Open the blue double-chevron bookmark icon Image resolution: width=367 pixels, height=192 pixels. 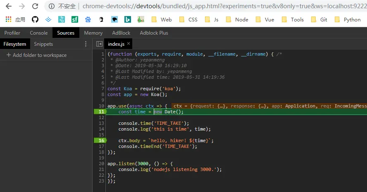pos(48,19)
